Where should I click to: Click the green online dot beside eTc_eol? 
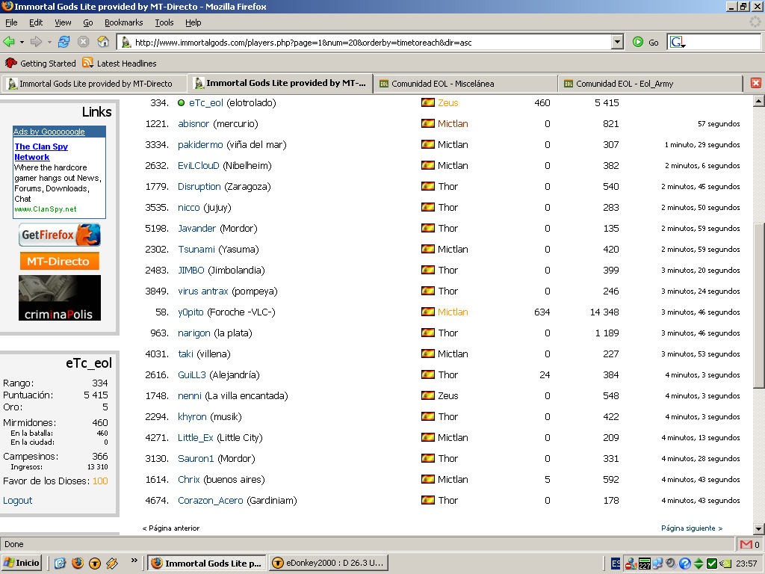[x=181, y=103]
